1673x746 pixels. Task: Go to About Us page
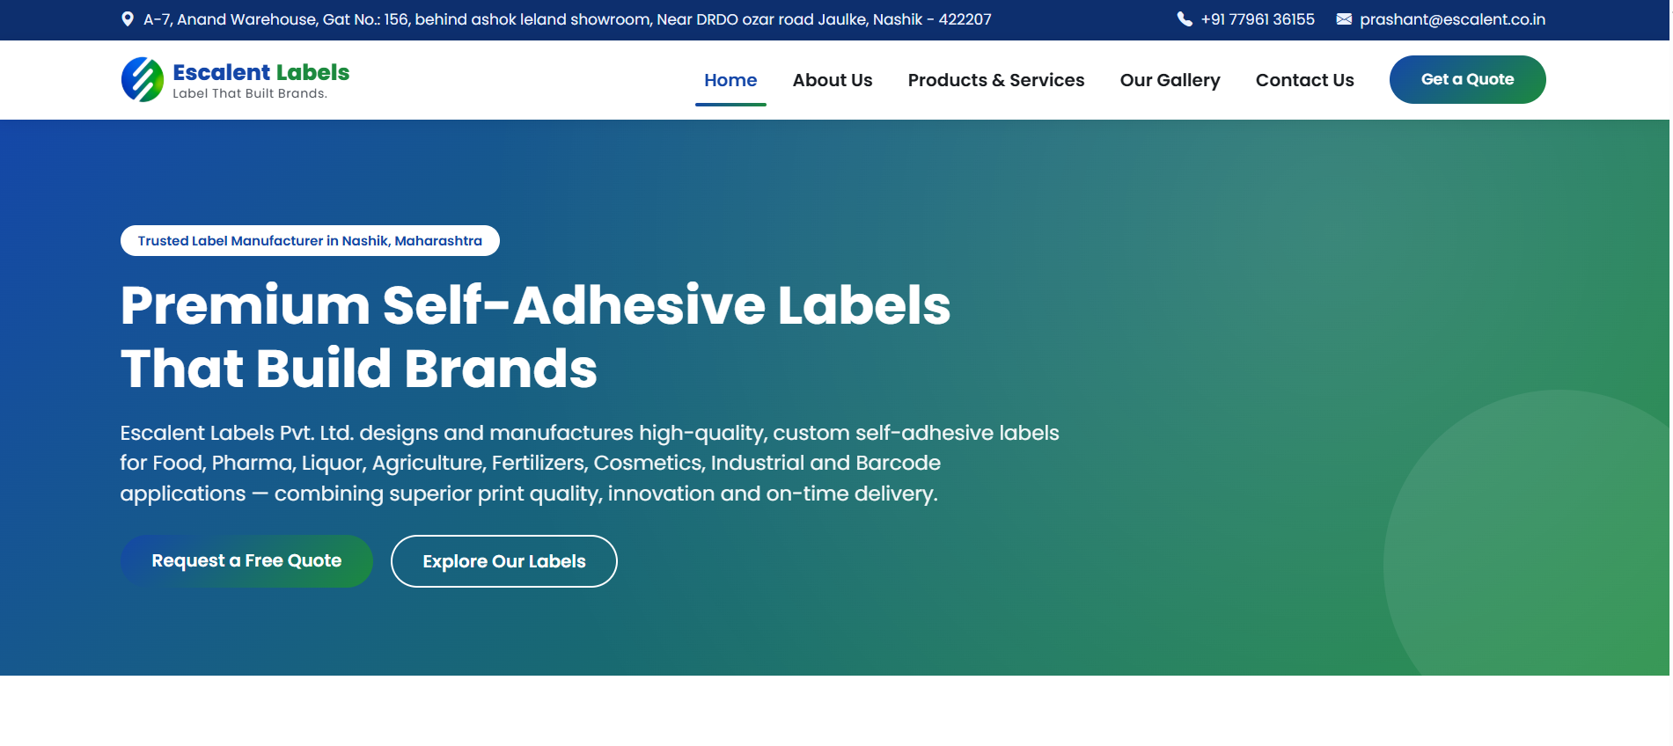pos(833,80)
